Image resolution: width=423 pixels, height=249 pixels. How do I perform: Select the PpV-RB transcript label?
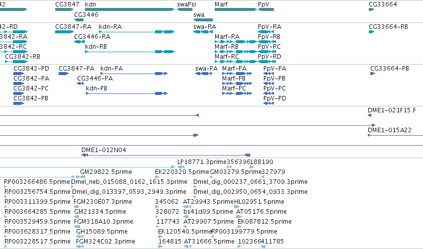point(269,37)
